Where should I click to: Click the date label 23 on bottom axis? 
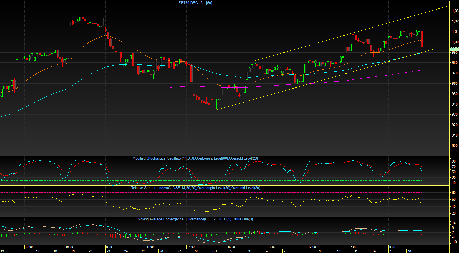pos(108,251)
